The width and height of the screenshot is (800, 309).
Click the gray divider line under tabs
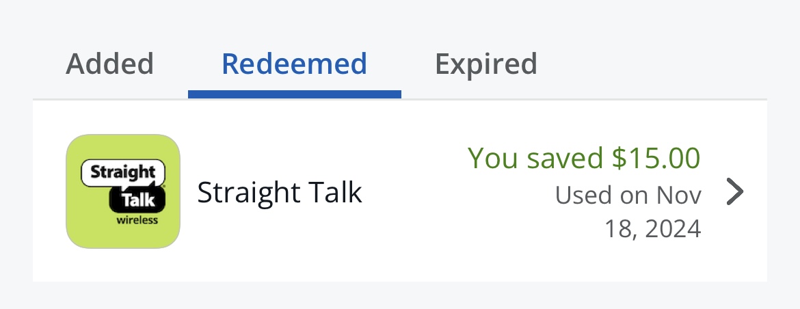[399, 99]
